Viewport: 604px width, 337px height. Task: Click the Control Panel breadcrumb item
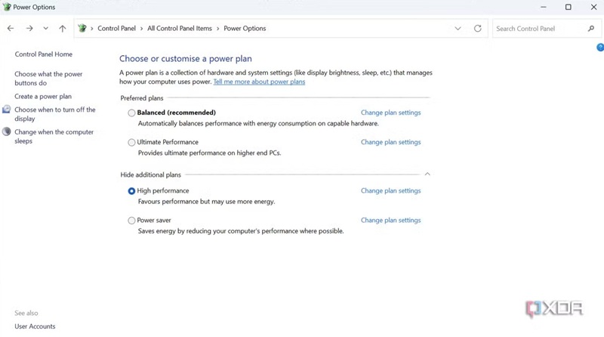[117, 29]
